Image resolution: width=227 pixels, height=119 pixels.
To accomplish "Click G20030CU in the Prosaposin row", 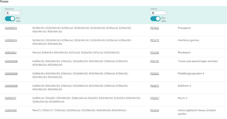I will coord(11,28).
